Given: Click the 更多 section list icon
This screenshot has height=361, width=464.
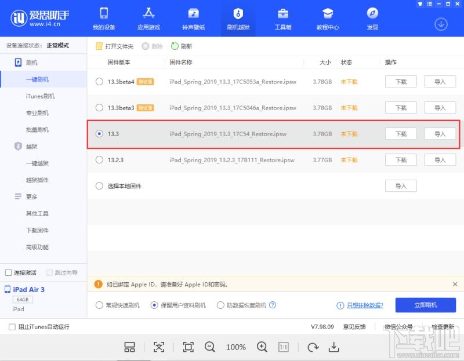Looking at the screenshot, I should (18, 196).
